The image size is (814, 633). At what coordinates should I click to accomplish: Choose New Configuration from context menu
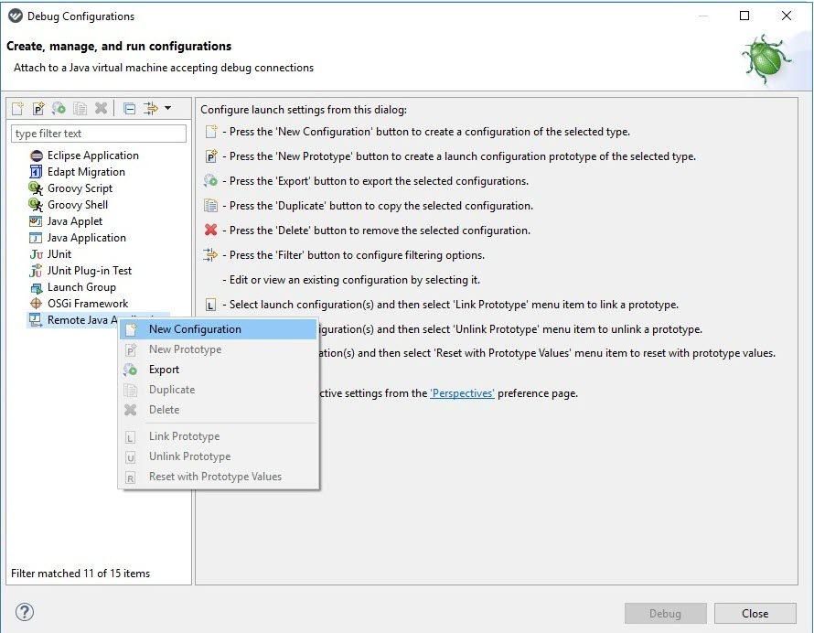(218, 329)
